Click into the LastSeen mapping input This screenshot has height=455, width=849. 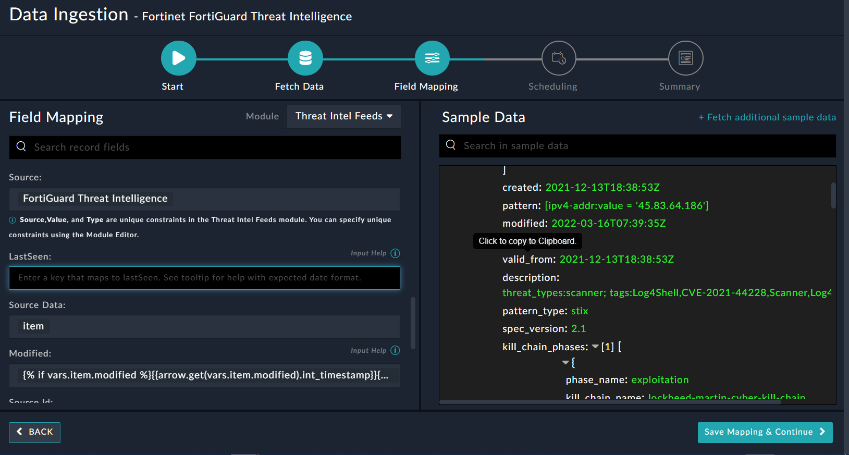pyautogui.click(x=204, y=278)
